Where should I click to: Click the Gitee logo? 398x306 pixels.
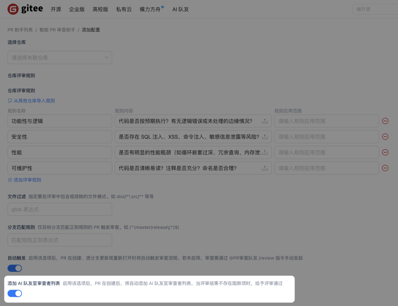point(24,9)
